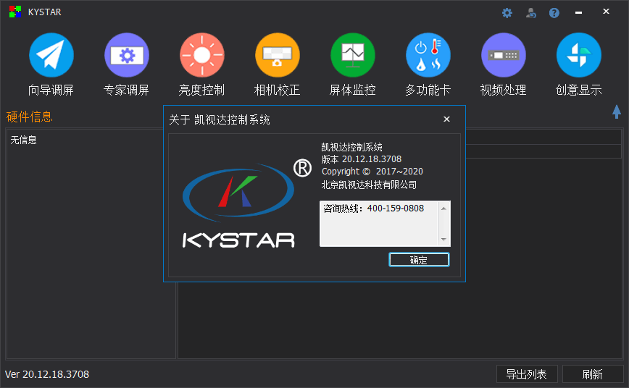Click 导出列表 export list button
Screen dimensions: 629x388
(x=527, y=374)
